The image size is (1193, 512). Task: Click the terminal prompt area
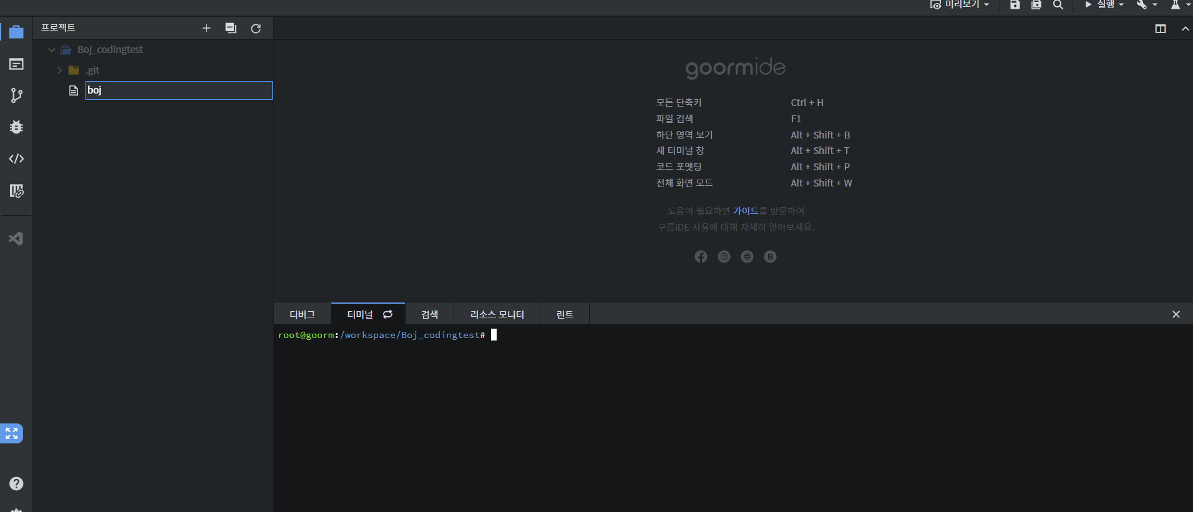click(x=733, y=418)
